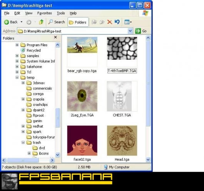Select the ganim folder

tap(34, 121)
